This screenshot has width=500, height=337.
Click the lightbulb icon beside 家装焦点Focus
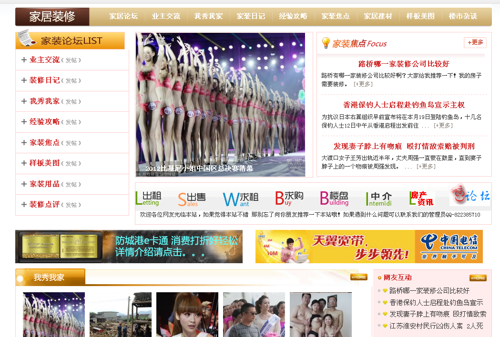tap(326, 43)
